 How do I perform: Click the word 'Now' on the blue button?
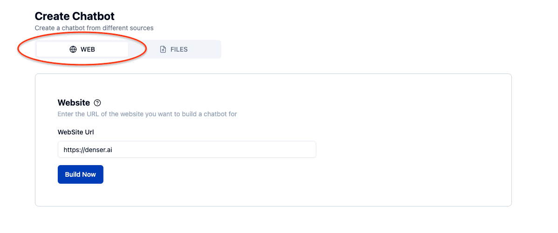coord(88,174)
